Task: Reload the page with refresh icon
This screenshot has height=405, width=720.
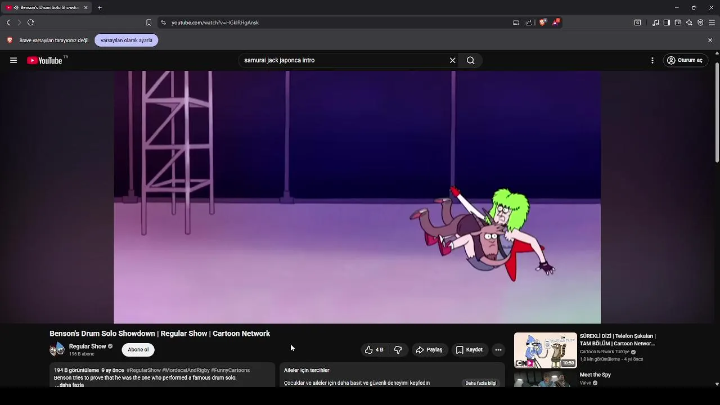Action: coord(31,22)
